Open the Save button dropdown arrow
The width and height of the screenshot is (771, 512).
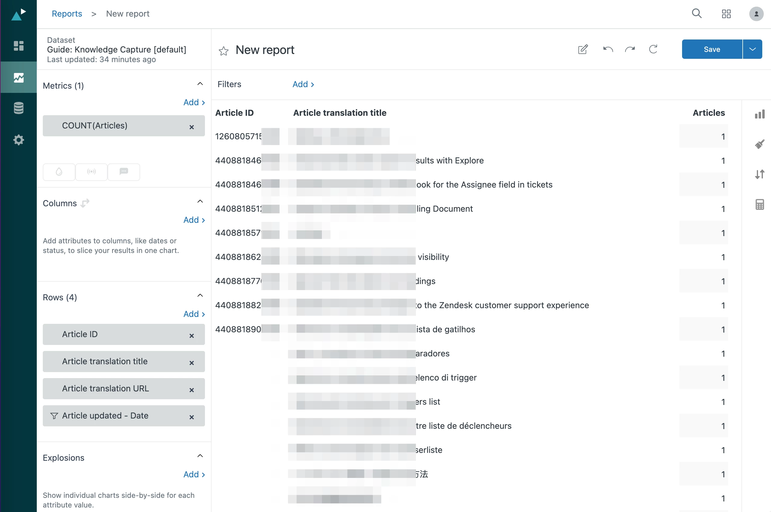point(752,49)
